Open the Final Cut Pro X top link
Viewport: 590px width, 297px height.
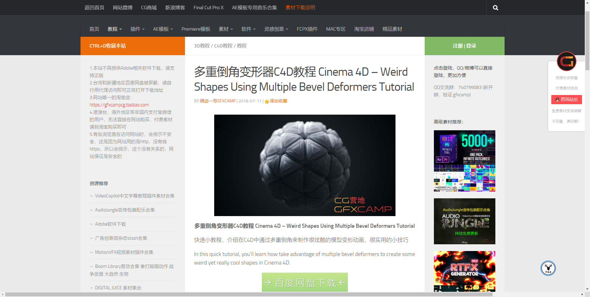click(x=208, y=8)
